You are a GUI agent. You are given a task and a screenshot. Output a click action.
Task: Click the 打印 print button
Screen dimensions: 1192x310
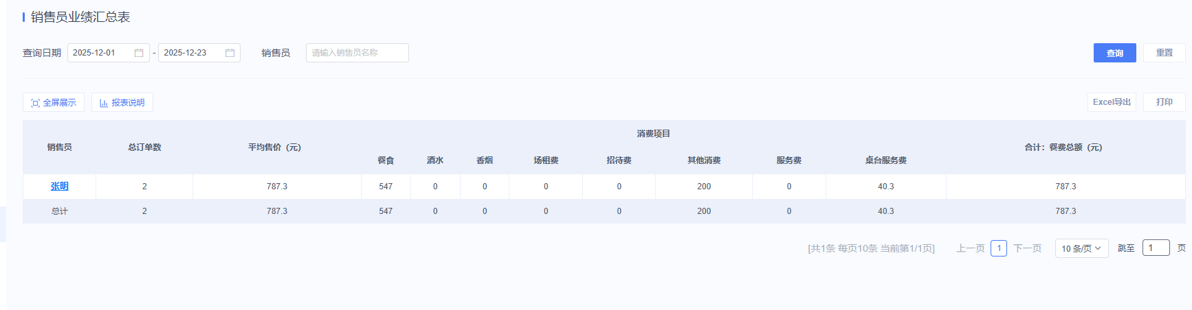(1165, 102)
